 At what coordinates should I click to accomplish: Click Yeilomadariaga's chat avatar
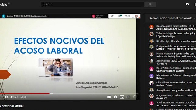pos(151,34)
